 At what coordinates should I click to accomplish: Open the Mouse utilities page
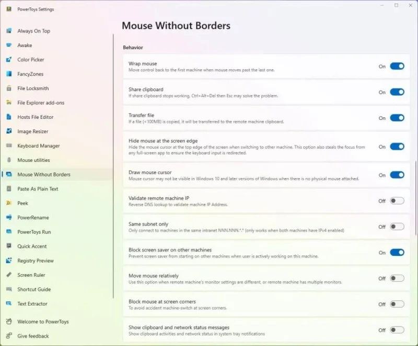tap(33, 160)
